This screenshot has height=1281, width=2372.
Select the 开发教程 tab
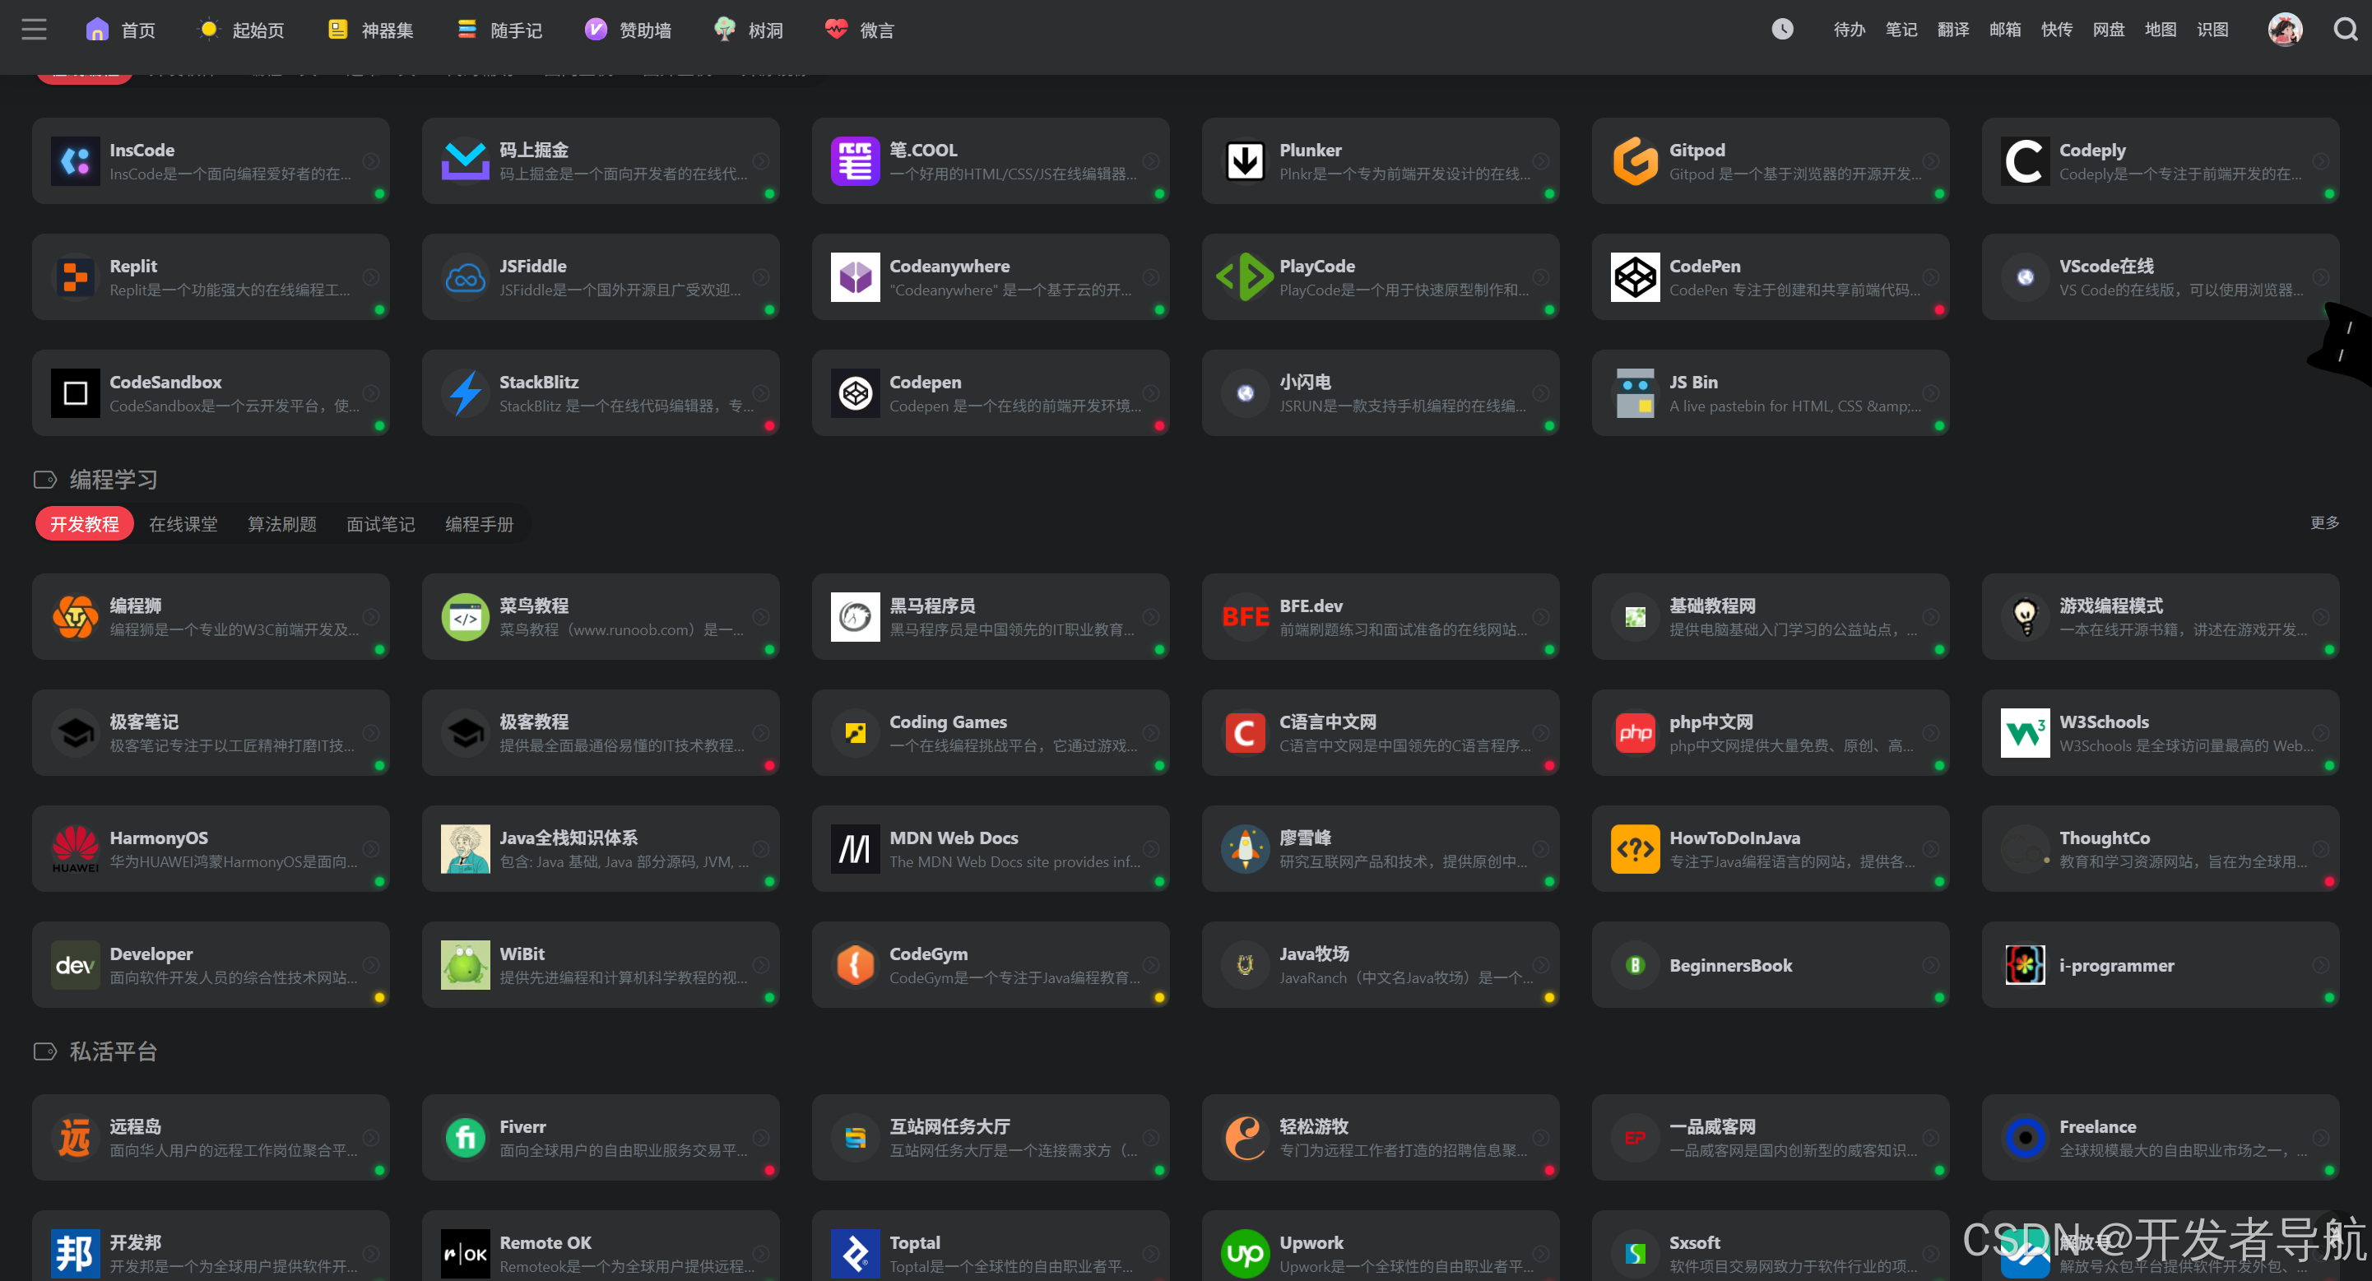[x=85, y=524]
